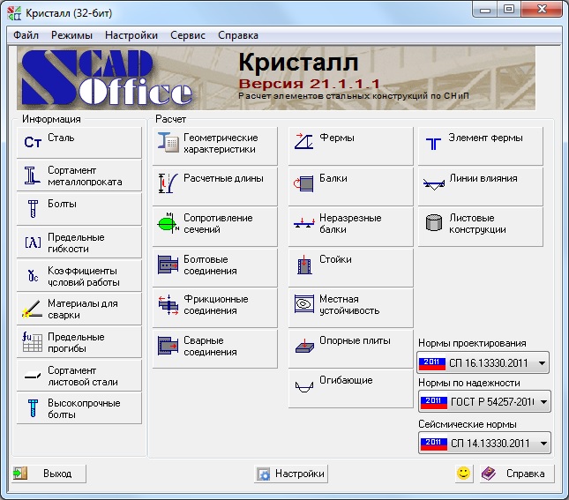Click the Местная устойчивость icon
This screenshot has width=569, height=500.
pyautogui.click(x=304, y=304)
